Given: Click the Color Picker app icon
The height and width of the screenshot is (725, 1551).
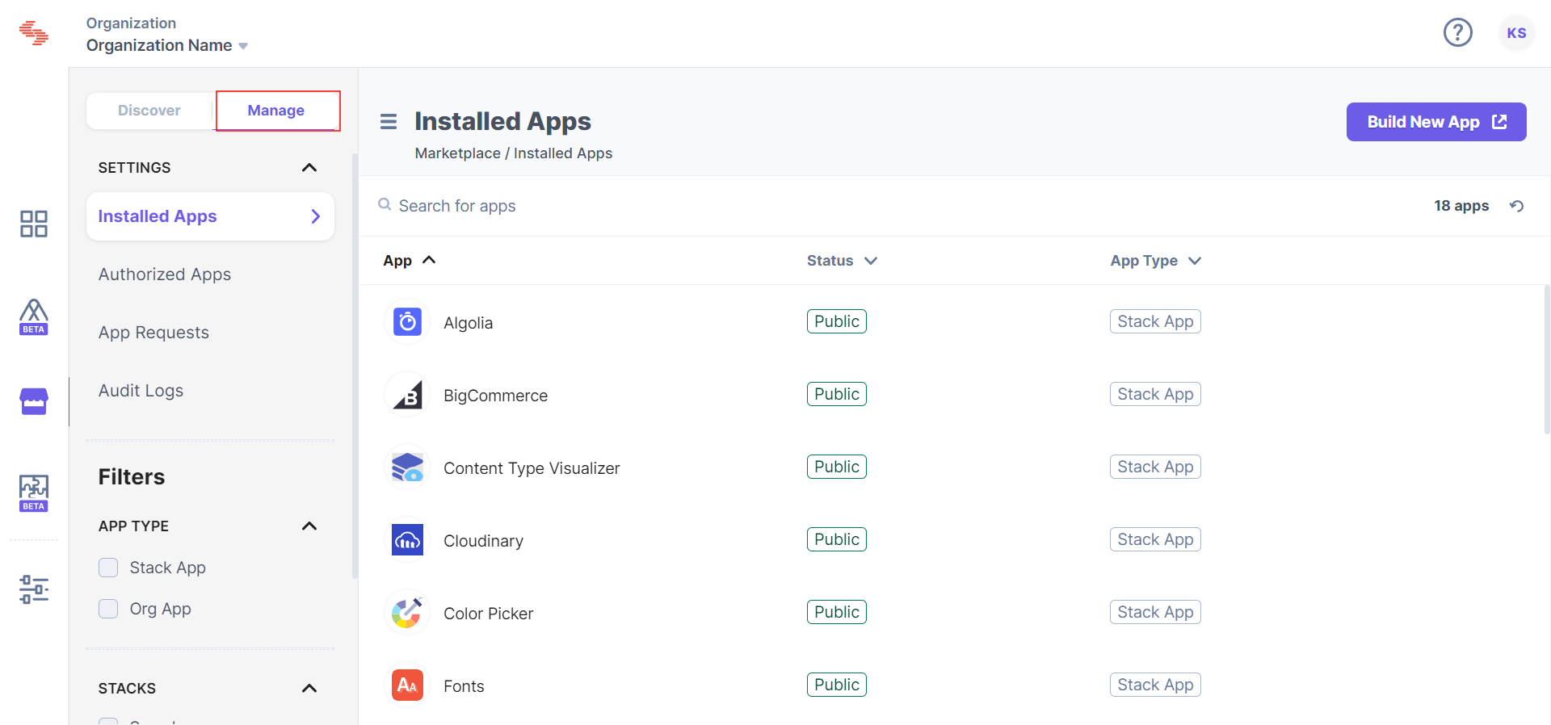Looking at the screenshot, I should click(x=407, y=613).
